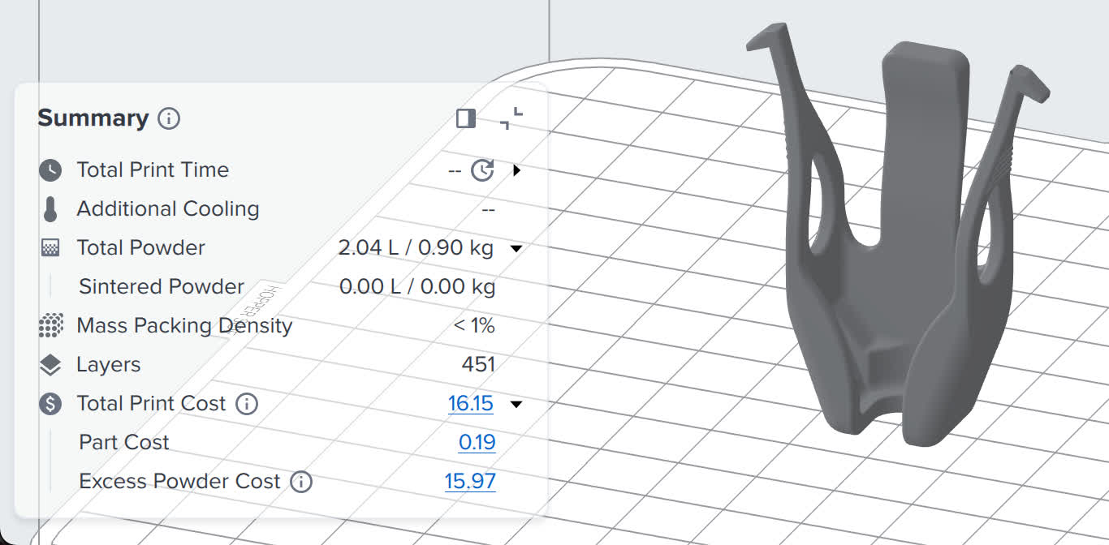Open the Total Print Cost info tooltip
Viewport: 1109px width, 545px height.
(x=247, y=404)
